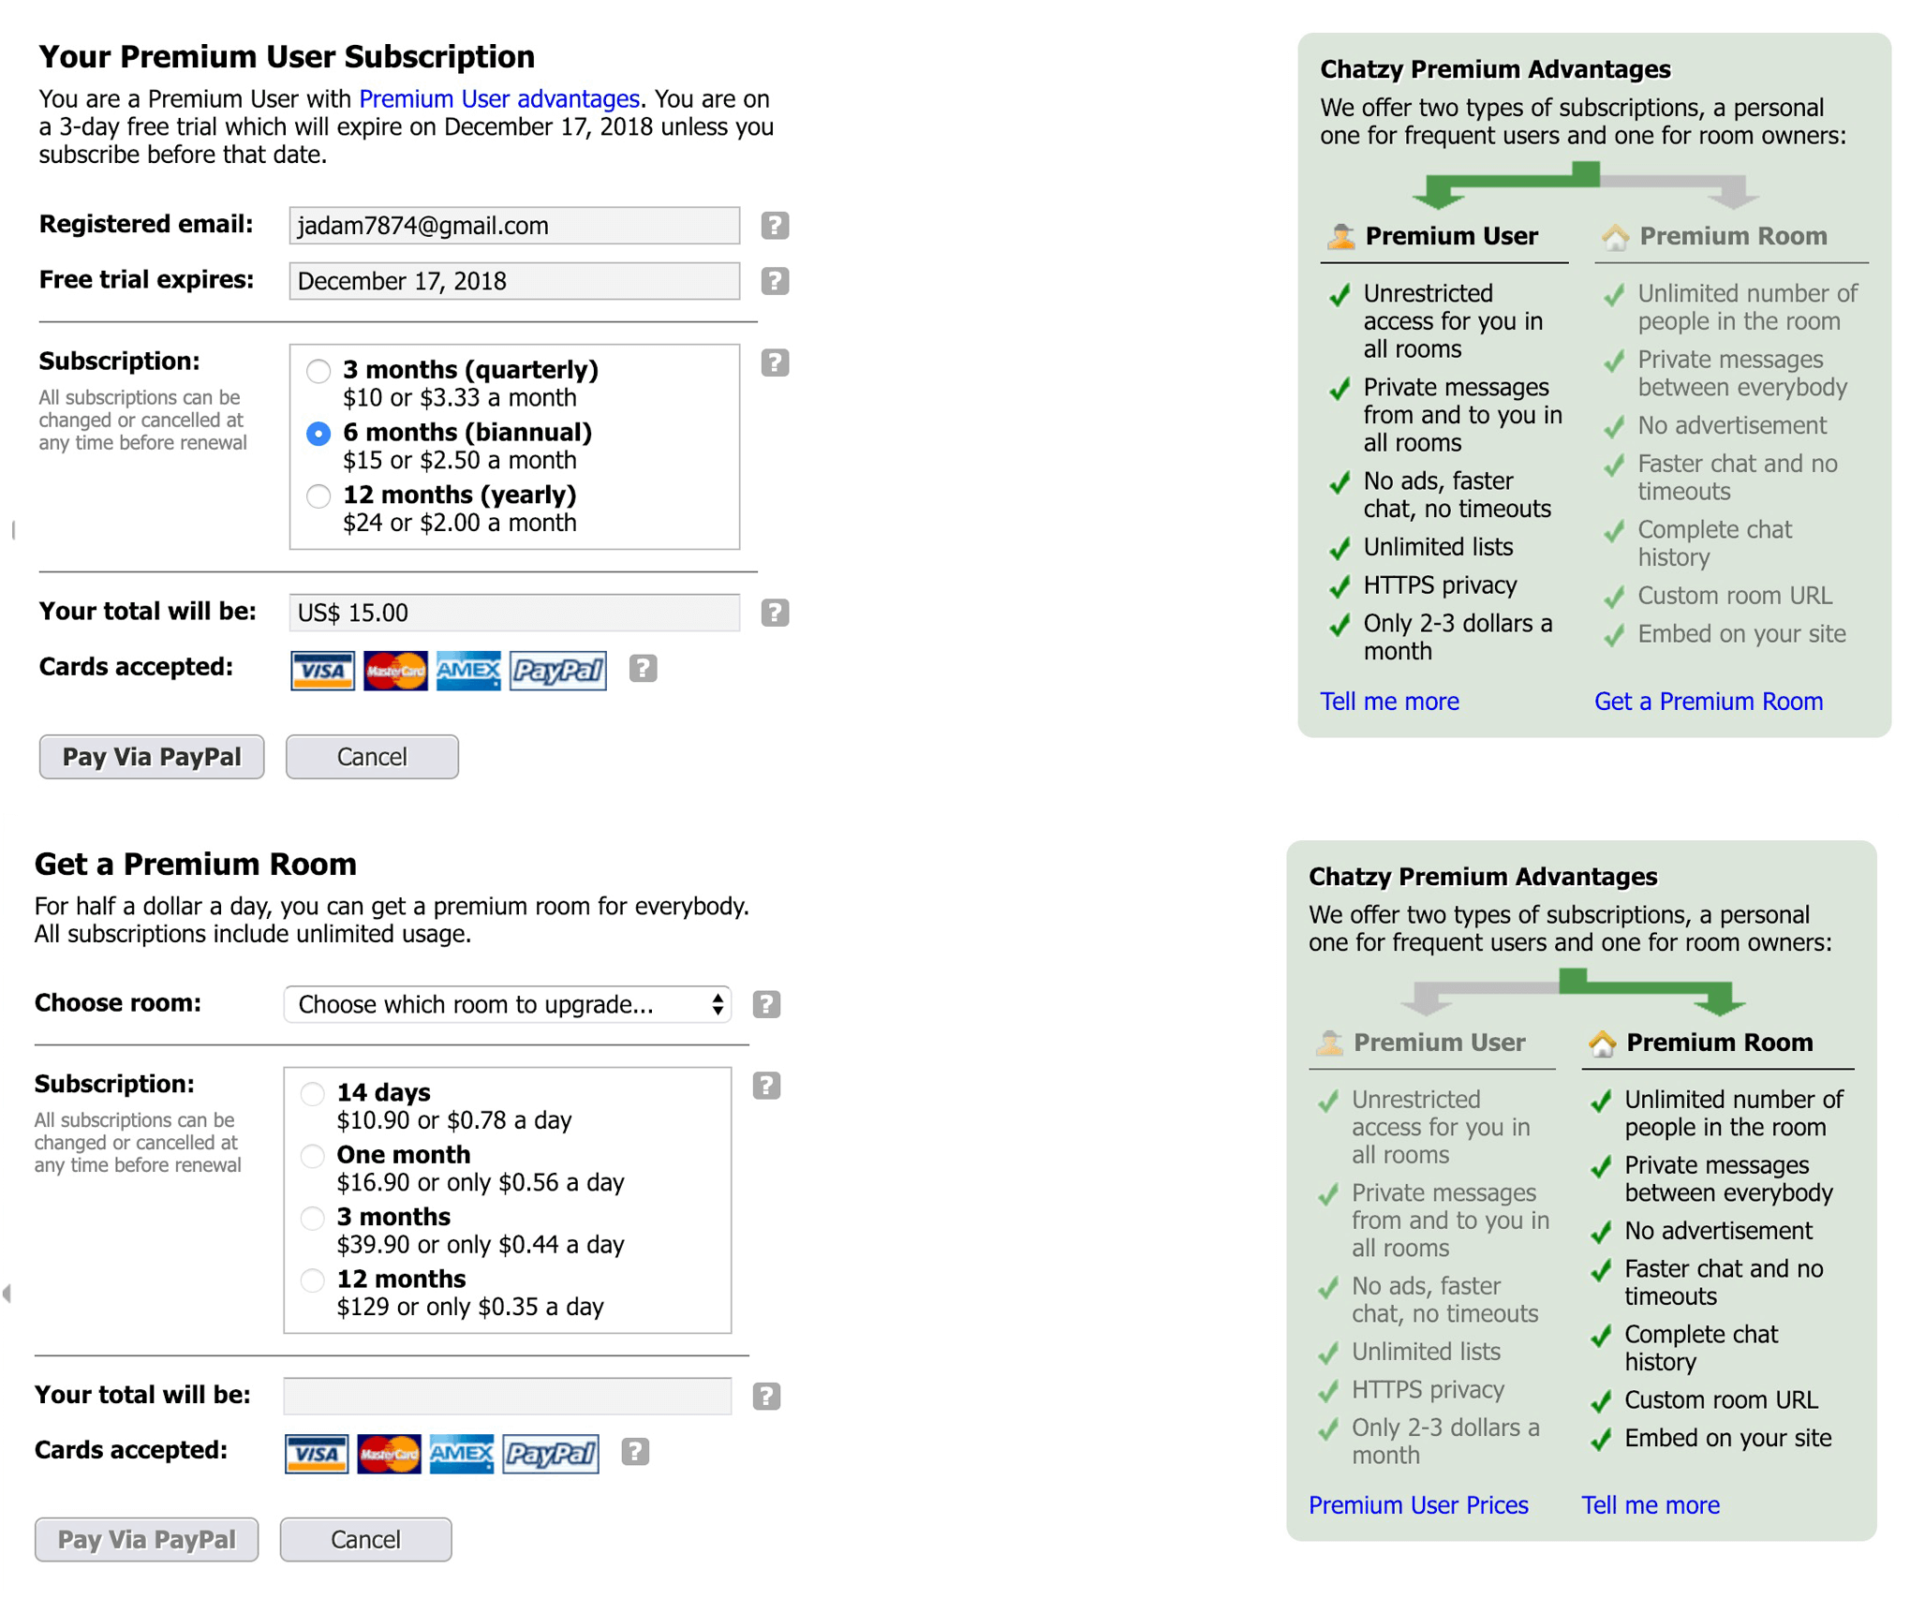Open the Premium User advantages link
The width and height of the screenshot is (1910, 1613).
498,99
